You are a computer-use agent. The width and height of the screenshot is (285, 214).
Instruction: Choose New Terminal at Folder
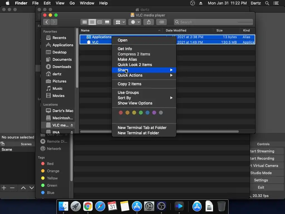(x=144, y=133)
